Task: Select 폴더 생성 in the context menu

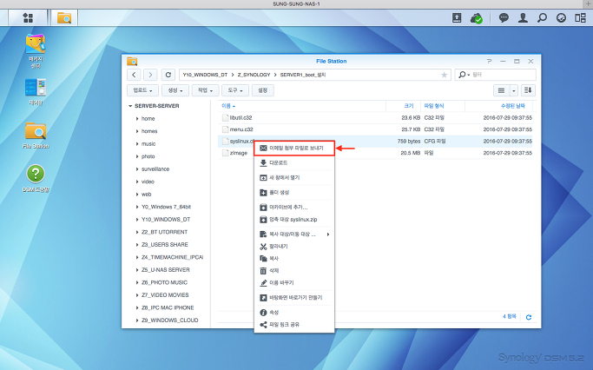Action: pos(294,193)
